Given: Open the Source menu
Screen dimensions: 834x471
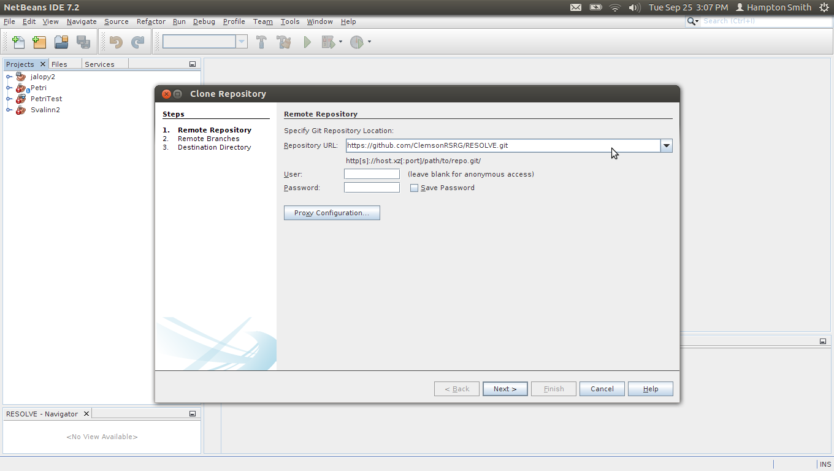Looking at the screenshot, I should [x=116, y=21].
